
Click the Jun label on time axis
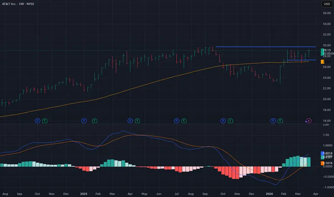tap(159, 194)
